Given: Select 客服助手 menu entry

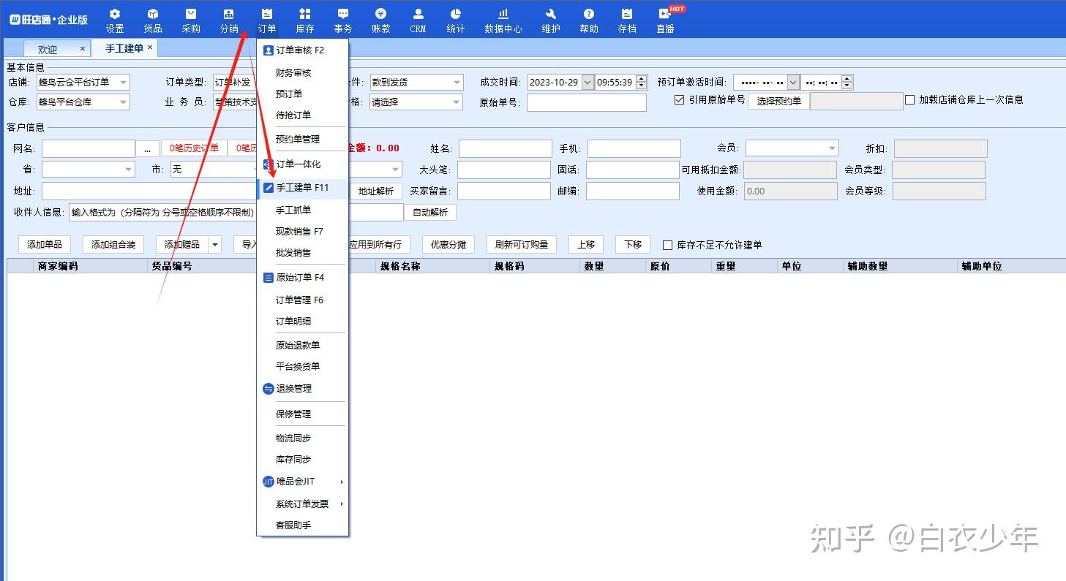Looking at the screenshot, I should click(x=303, y=525).
